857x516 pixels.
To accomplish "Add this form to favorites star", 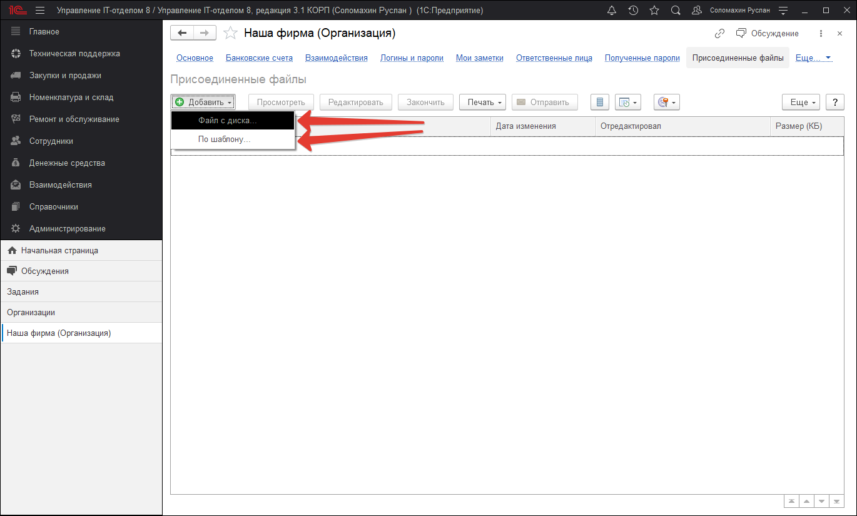I will [230, 34].
